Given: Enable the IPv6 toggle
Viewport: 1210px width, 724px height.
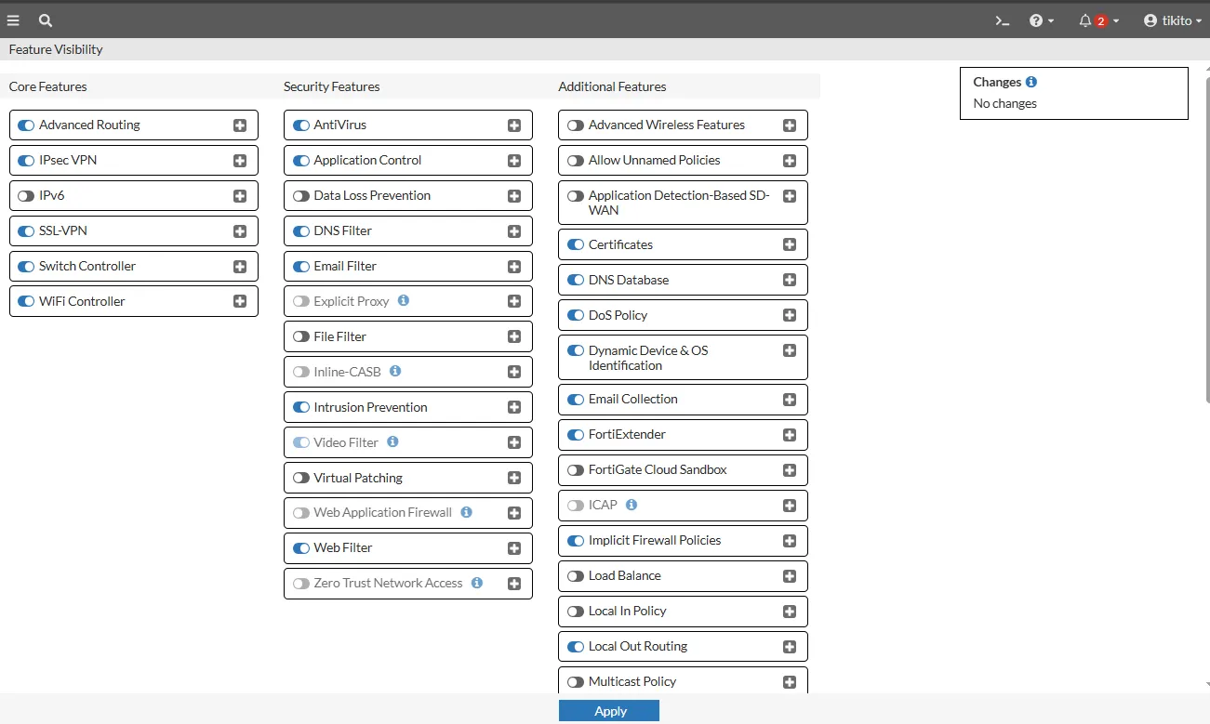Looking at the screenshot, I should point(26,196).
